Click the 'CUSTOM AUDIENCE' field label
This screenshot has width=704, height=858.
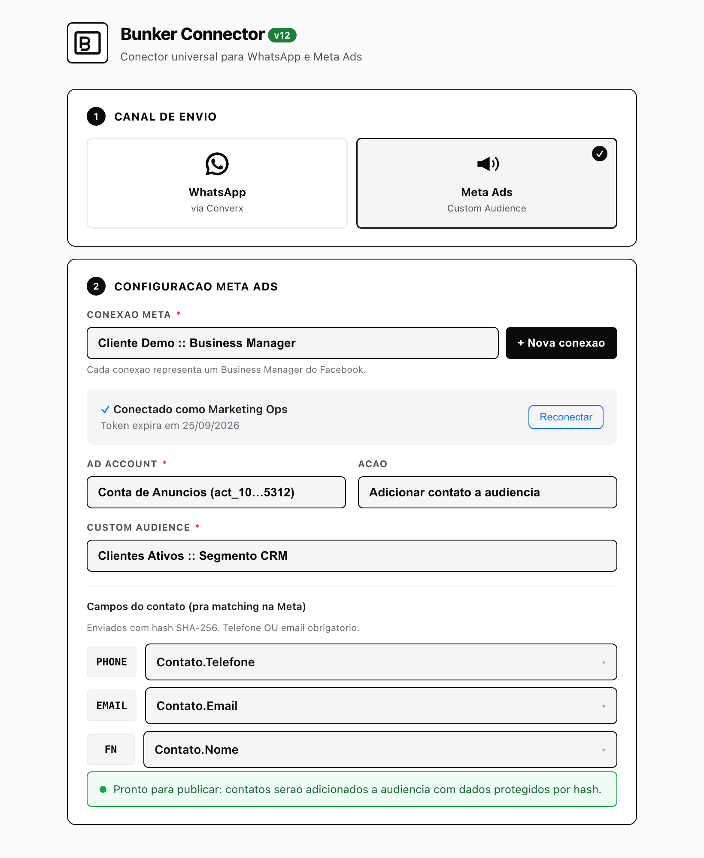[138, 528]
